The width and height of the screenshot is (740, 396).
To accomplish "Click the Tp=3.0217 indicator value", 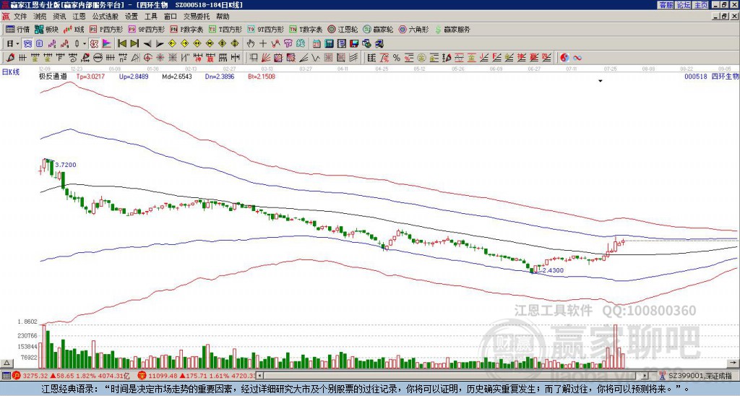I will [x=89, y=76].
